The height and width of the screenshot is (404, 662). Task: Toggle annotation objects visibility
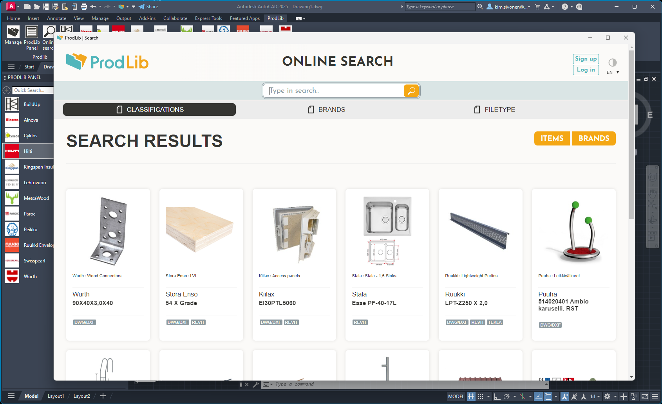click(564, 397)
